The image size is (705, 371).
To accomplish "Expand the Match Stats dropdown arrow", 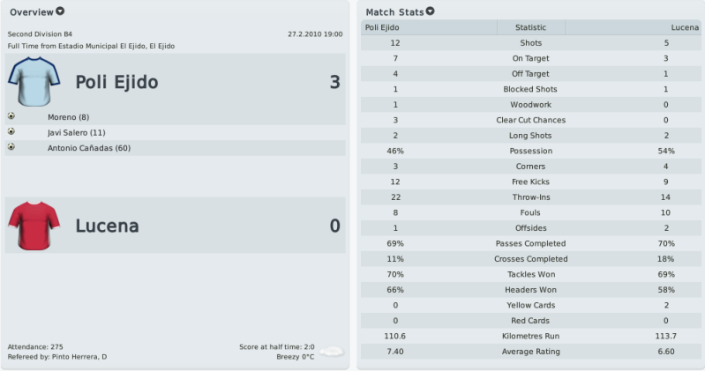I will point(431,11).
